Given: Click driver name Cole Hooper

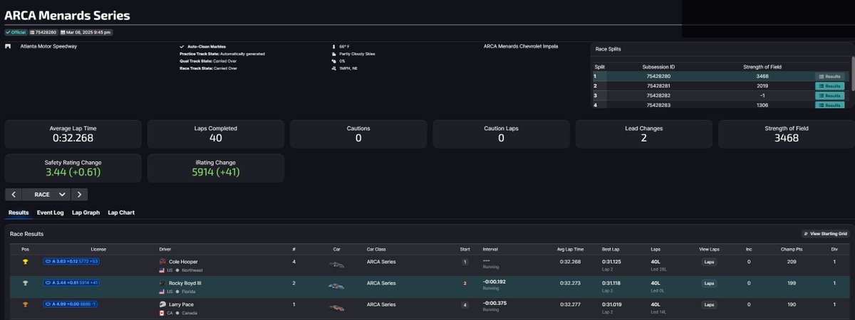Looking at the screenshot, I should point(184,262).
